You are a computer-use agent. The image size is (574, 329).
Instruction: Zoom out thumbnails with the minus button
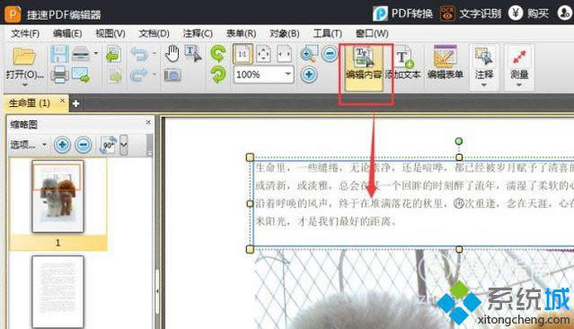coord(84,145)
